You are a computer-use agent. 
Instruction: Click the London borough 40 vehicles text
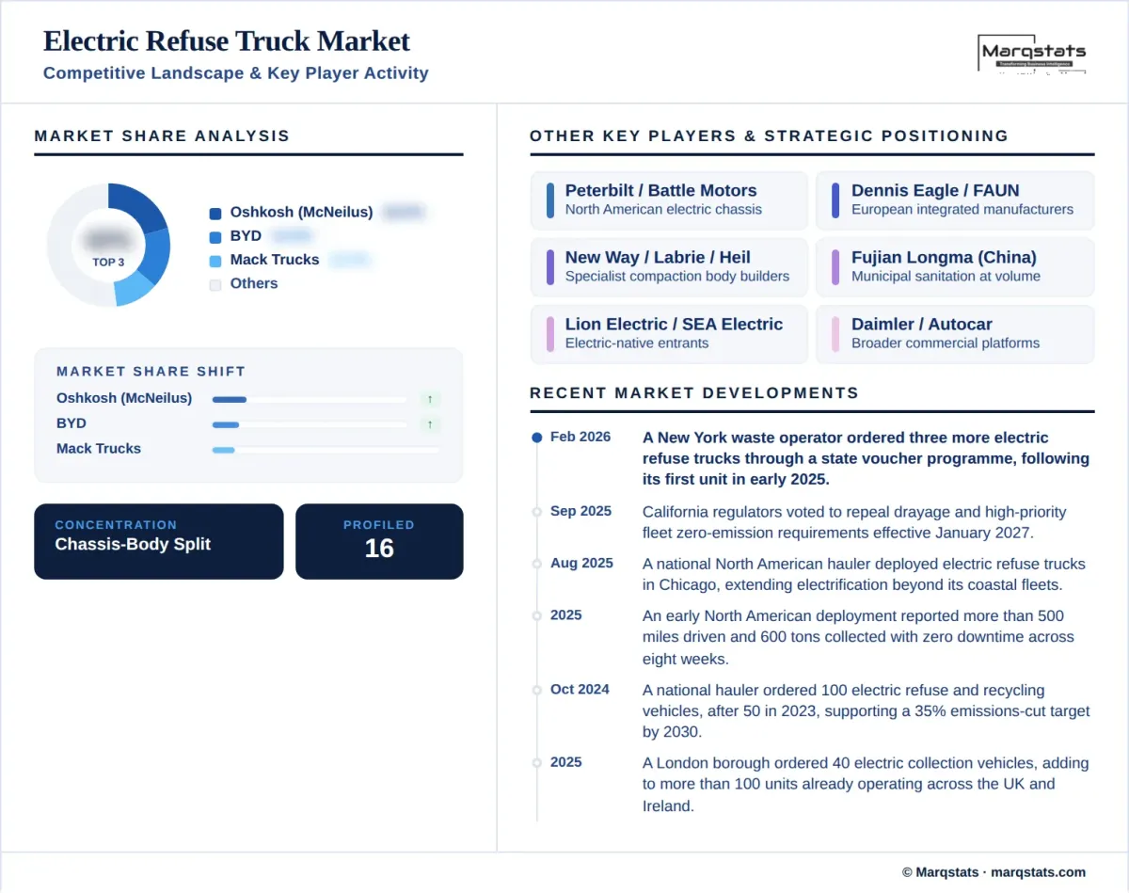coord(866,784)
